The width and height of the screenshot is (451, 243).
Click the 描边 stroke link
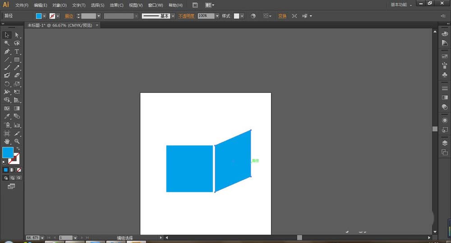pyautogui.click(x=69, y=16)
